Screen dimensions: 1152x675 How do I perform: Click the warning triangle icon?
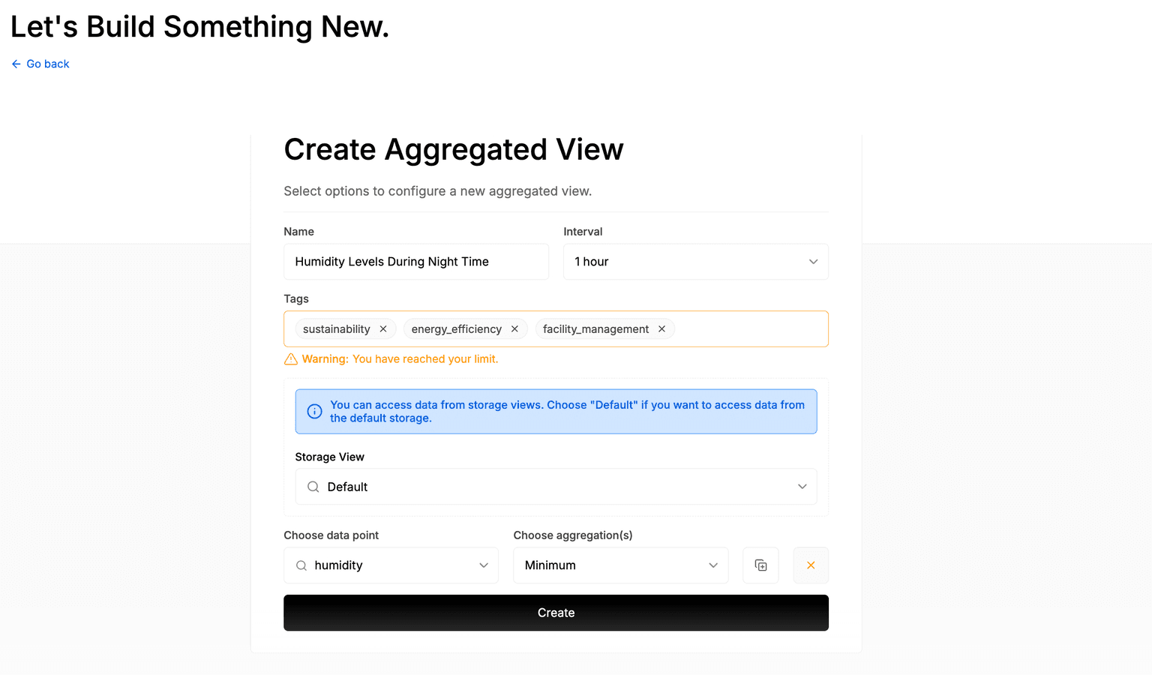(291, 359)
